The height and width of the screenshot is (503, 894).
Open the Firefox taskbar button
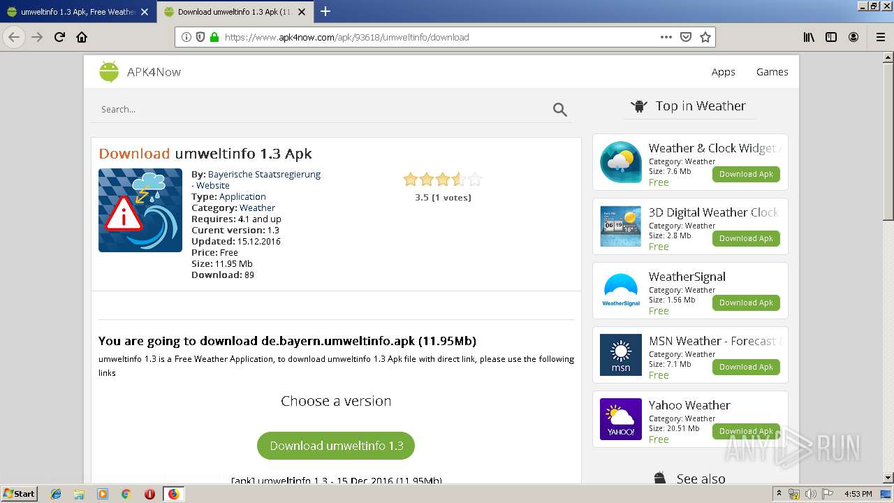[x=173, y=494]
